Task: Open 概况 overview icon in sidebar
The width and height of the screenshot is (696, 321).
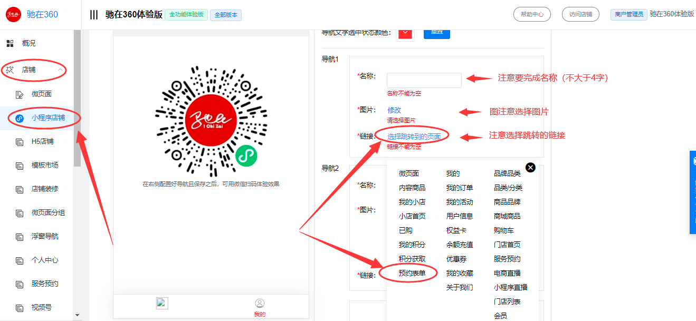Action: coord(9,43)
